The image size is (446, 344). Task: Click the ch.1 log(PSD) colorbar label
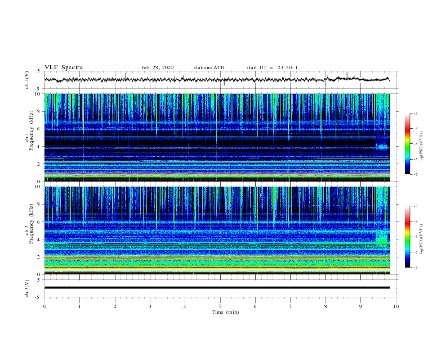click(422, 147)
